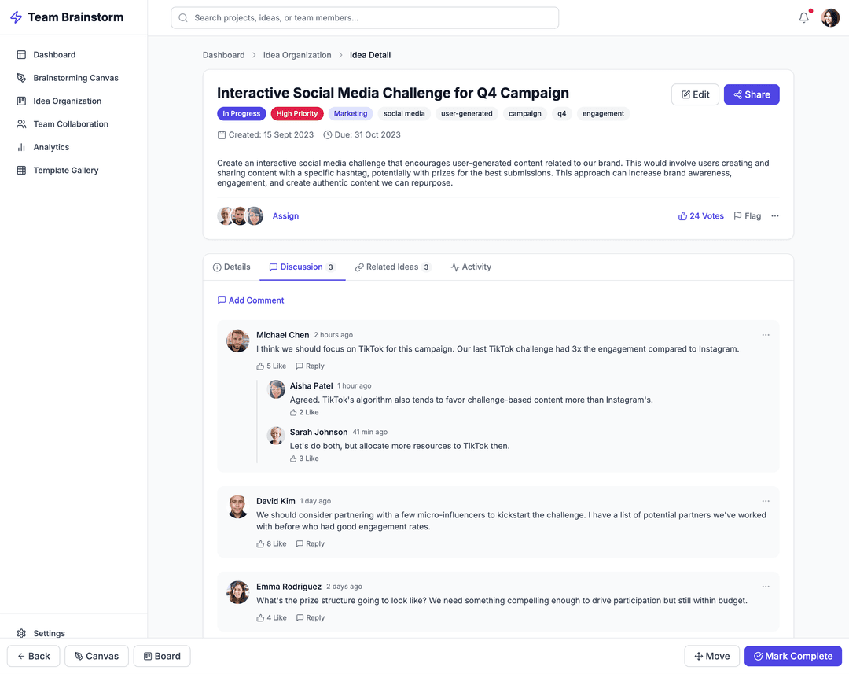Image resolution: width=849 pixels, height=674 pixels.
Task: Like David Kim's comment
Action: tap(270, 544)
